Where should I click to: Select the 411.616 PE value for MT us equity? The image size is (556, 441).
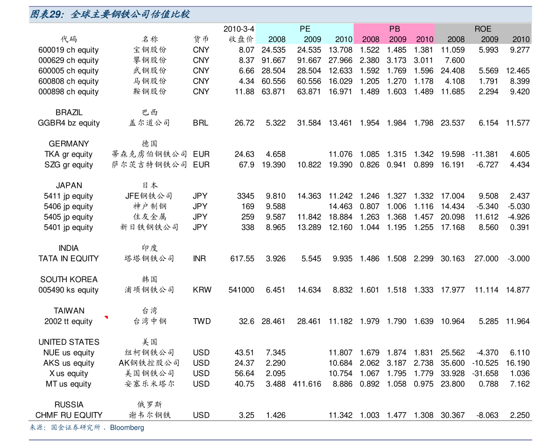pos(307,384)
